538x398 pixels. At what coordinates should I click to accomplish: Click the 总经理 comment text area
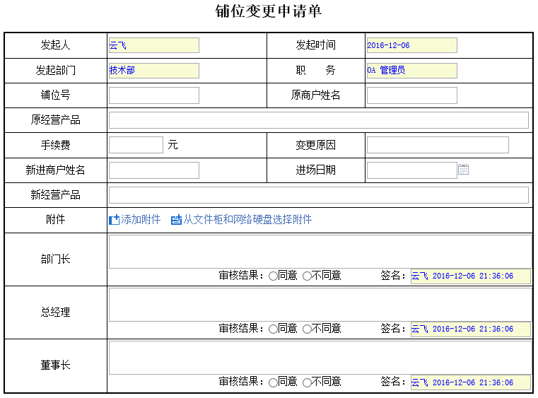[x=320, y=305]
